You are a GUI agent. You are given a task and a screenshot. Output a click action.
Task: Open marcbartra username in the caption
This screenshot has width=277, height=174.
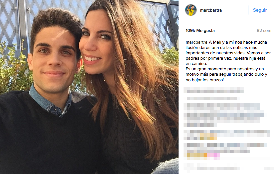(197, 42)
